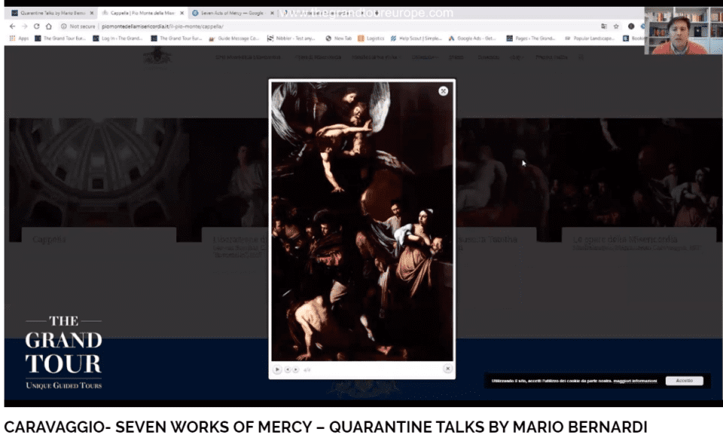Click the browser forward arrow
Screen dimensions: 723x441
coord(24,26)
